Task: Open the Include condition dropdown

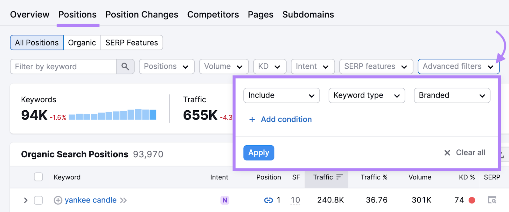Action: coord(281,95)
